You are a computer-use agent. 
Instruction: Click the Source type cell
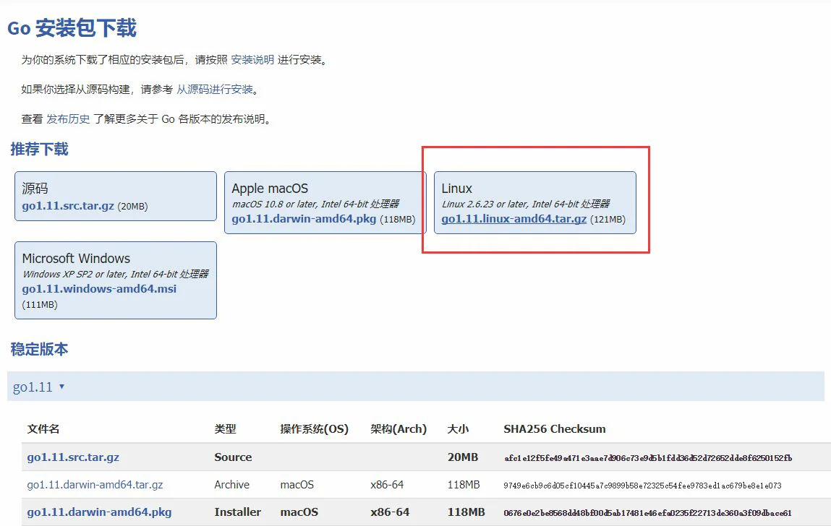tap(233, 457)
